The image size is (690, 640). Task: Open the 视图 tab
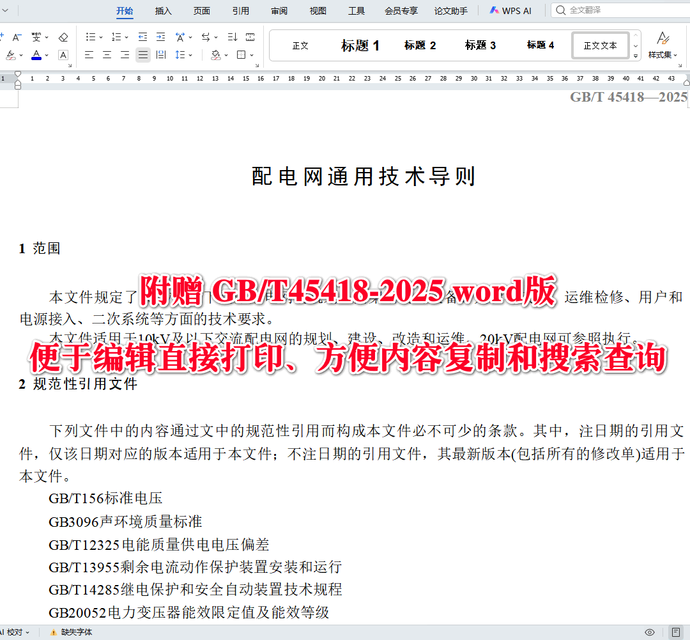click(x=318, y=11)
